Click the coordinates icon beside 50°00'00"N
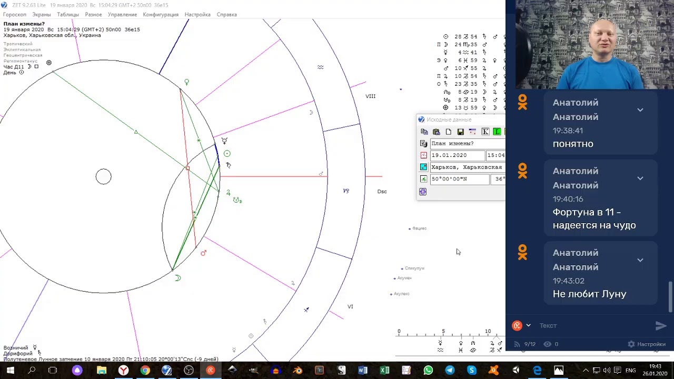This screenshot has height=379, width=674. pyautogui.click(x=424, y=179)
